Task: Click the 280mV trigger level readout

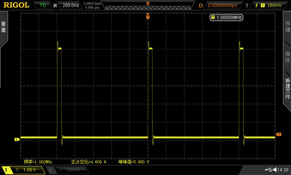Action: click(x=275, y=5)
